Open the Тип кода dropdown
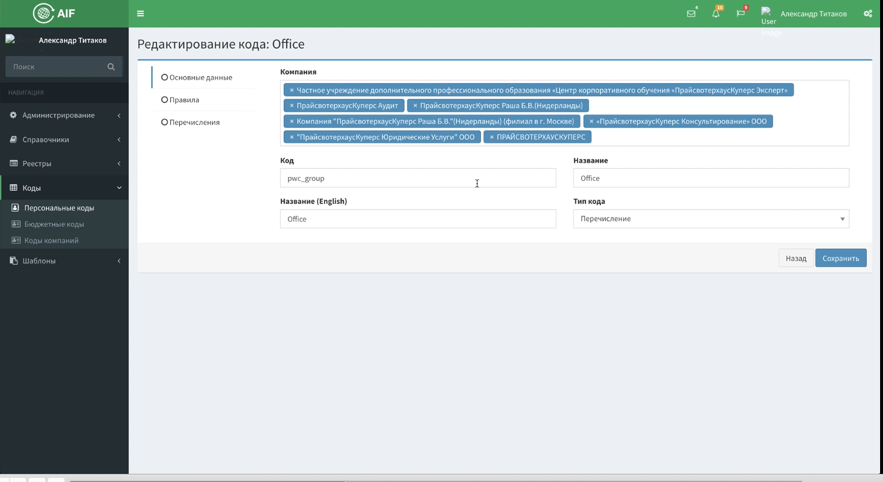This screenshot has width=883, height=482. (x=711, y=219)
